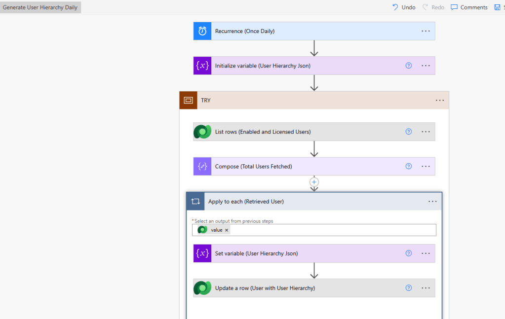This screenshot has height=319, width=505.
Task: Click Undo in the top toolbar
Action: pyautogui.click(x=404, y=7)
